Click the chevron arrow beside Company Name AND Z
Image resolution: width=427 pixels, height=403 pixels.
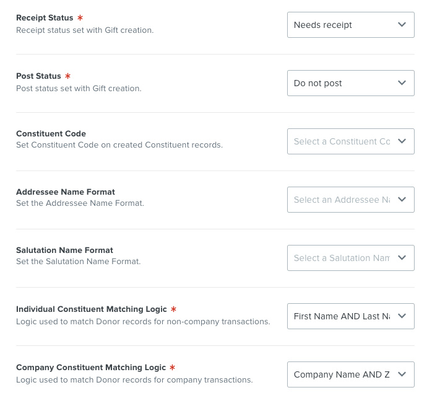point(402,374)
